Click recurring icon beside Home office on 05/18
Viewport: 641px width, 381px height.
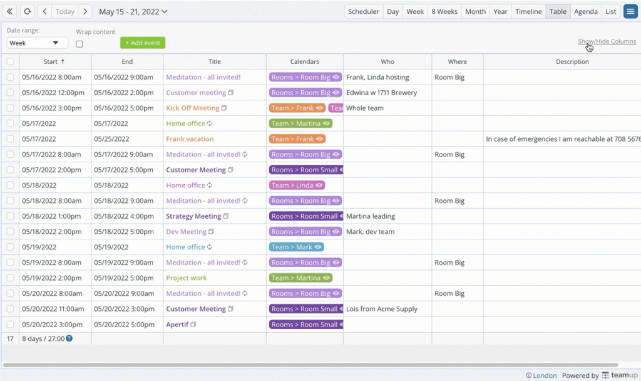pyautogui.click(x=210, y=185)
